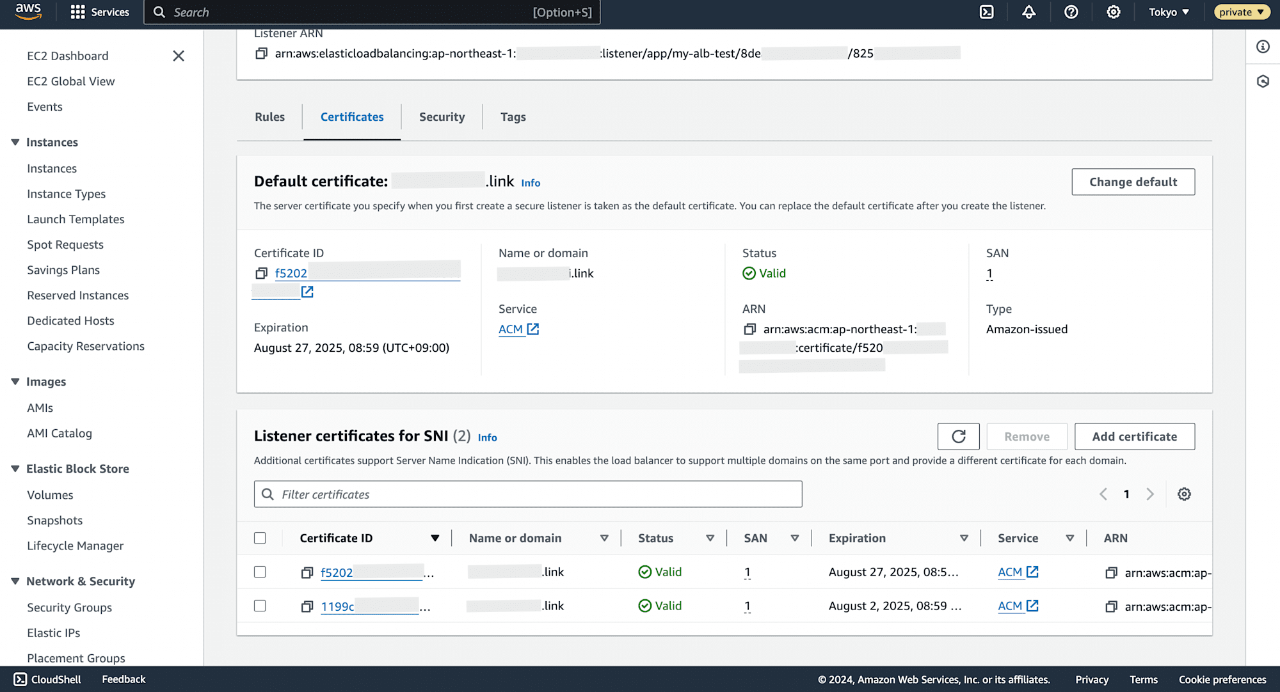The width and height of the screenshot is (1280, 692).
Task: Copy certificate ID in the f5202 row
Action: [x=307, y=573]
